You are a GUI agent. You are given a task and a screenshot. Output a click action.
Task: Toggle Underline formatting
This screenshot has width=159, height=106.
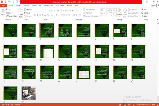(x=40, y=15)
